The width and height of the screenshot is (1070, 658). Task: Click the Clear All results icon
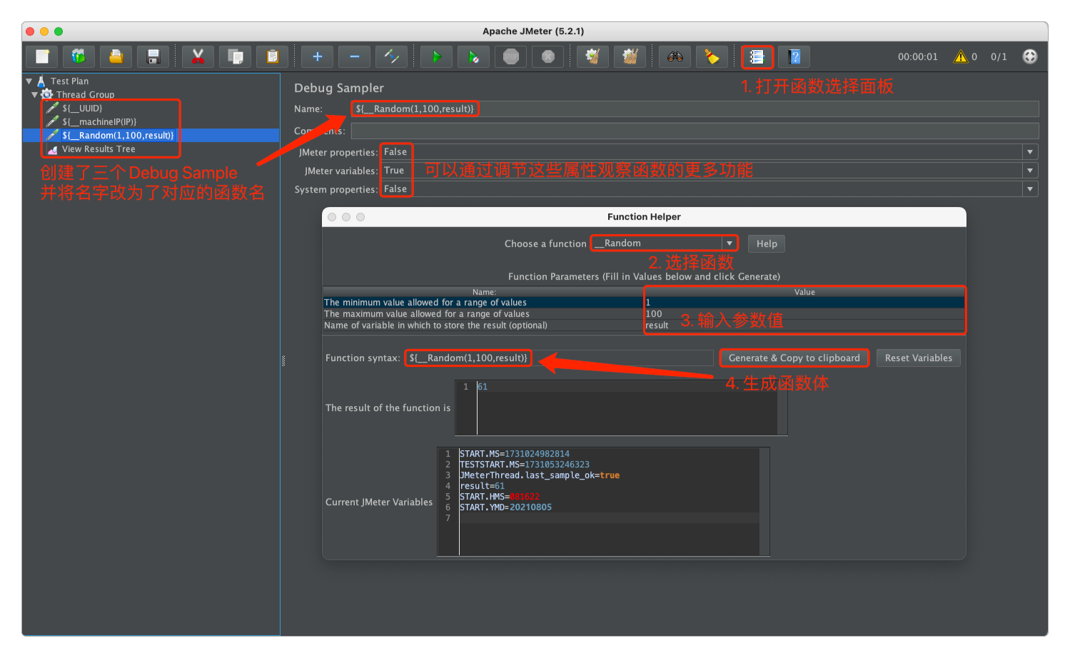pos(630,56)
